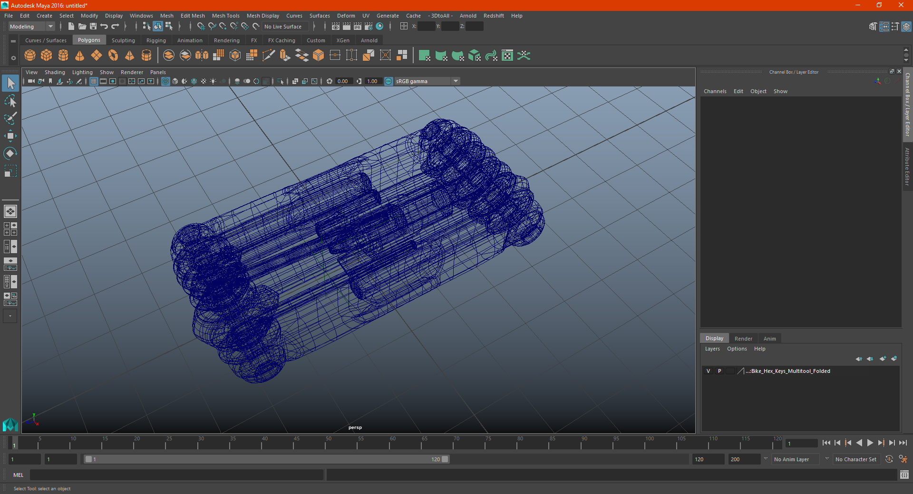Open the Deform menu
The width and height of the screenshot is (913, 494).
[x=346, y=16]
